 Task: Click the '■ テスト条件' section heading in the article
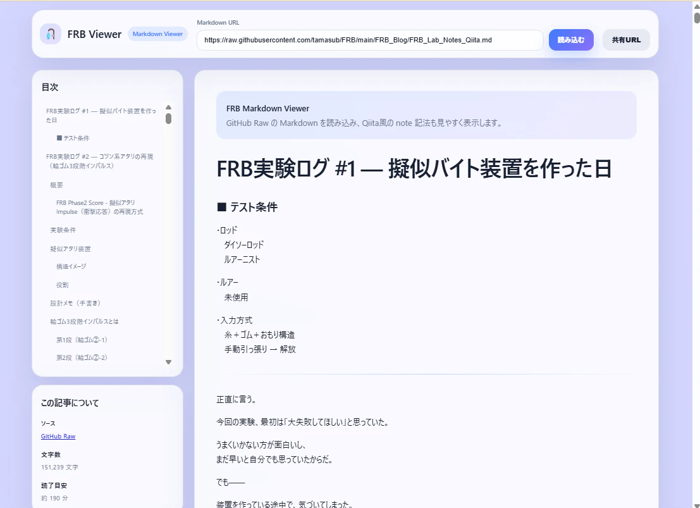pyautogui.click(x=247, y=207)
